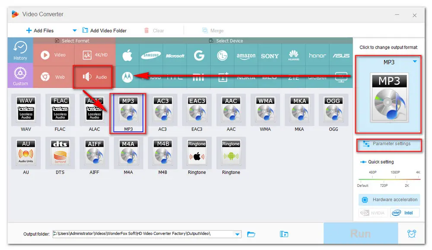This screenshot has width=432, height=250.
Task: Select the Apple Ringtone format icon
Action: click(x=197, y=153)
